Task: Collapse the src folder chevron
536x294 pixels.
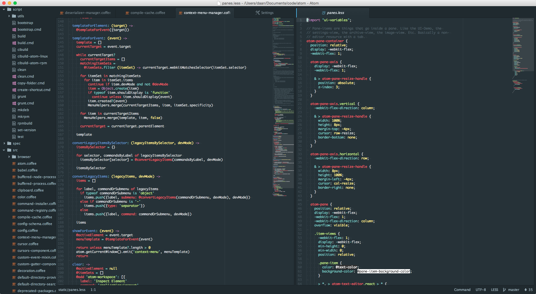Action: coord(4,150)
